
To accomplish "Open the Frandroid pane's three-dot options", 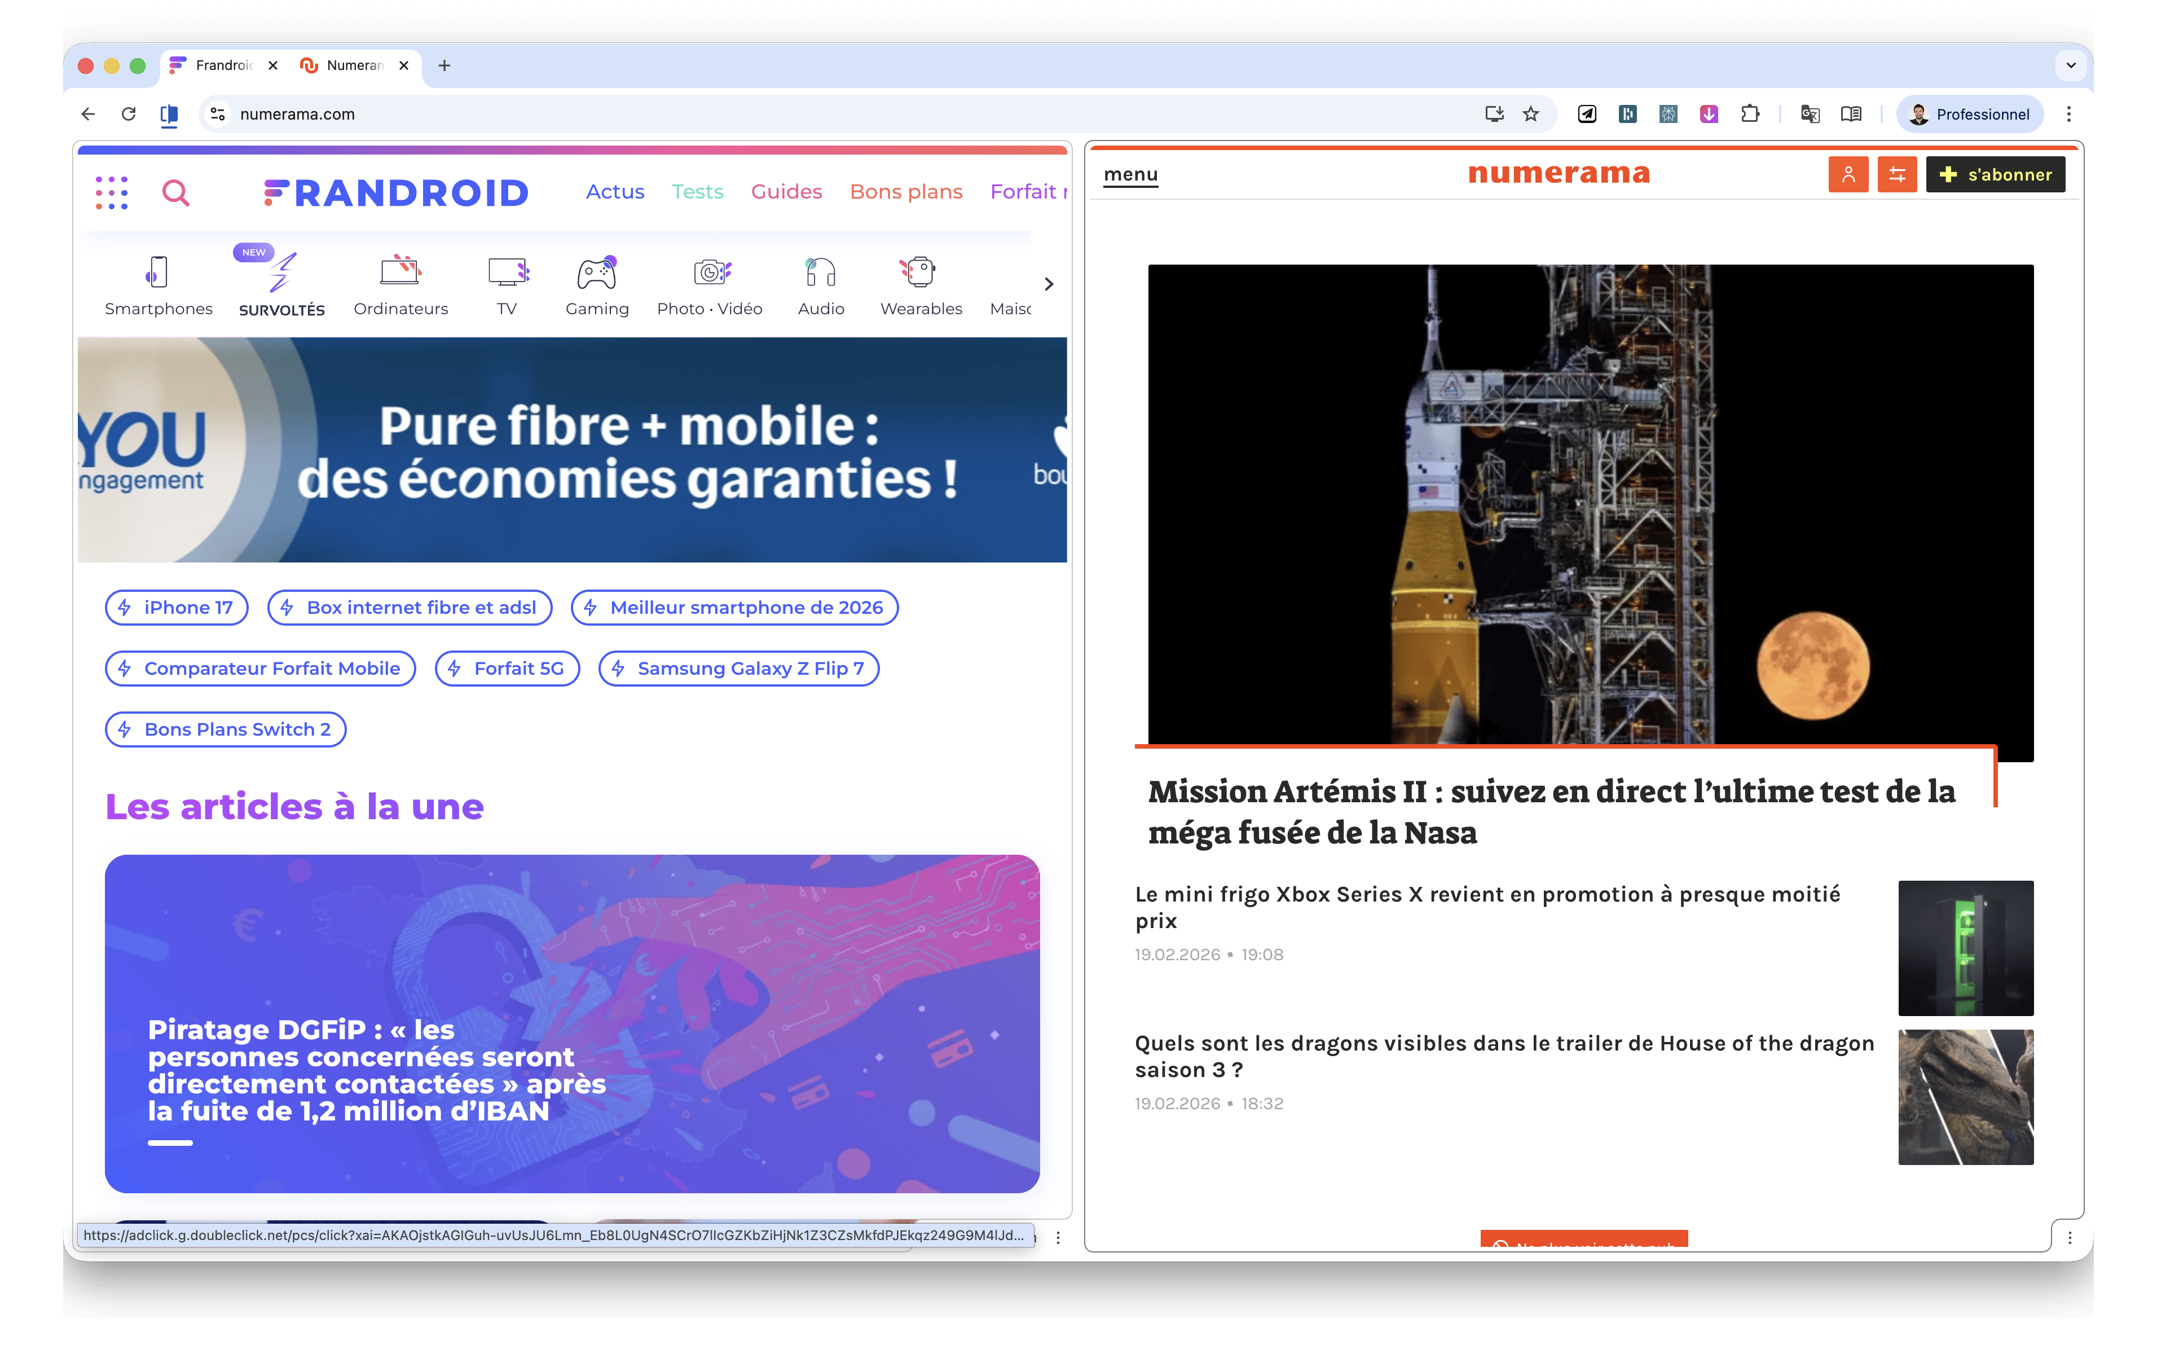I will [1057, 1237].
